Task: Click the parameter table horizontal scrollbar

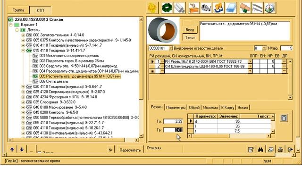Action: pos(229,136)
